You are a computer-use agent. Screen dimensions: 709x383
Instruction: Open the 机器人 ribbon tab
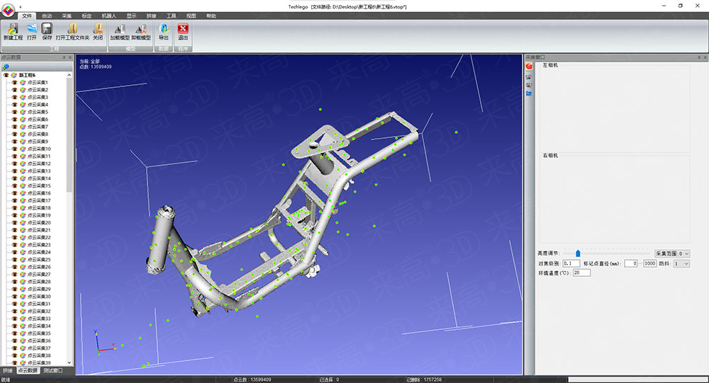[x=109, y=16]
